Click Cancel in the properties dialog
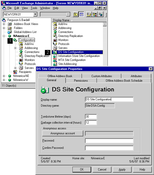Screen dimensions: 154x175 [102, 170]
